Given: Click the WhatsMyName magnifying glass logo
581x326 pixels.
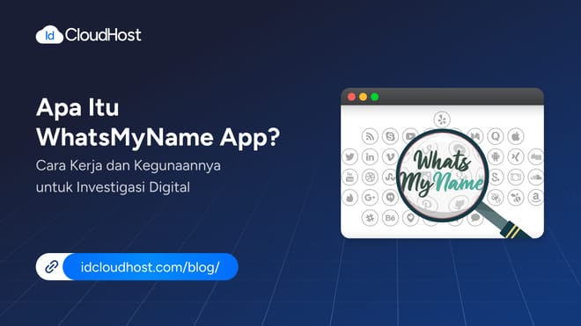Looking at the screenshot, I should click(442, 176).
